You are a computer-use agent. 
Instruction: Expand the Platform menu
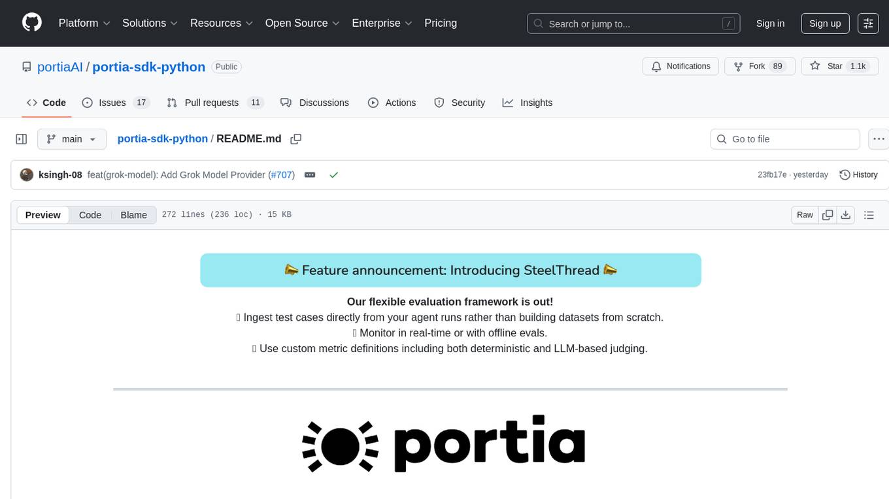(83, 23)
